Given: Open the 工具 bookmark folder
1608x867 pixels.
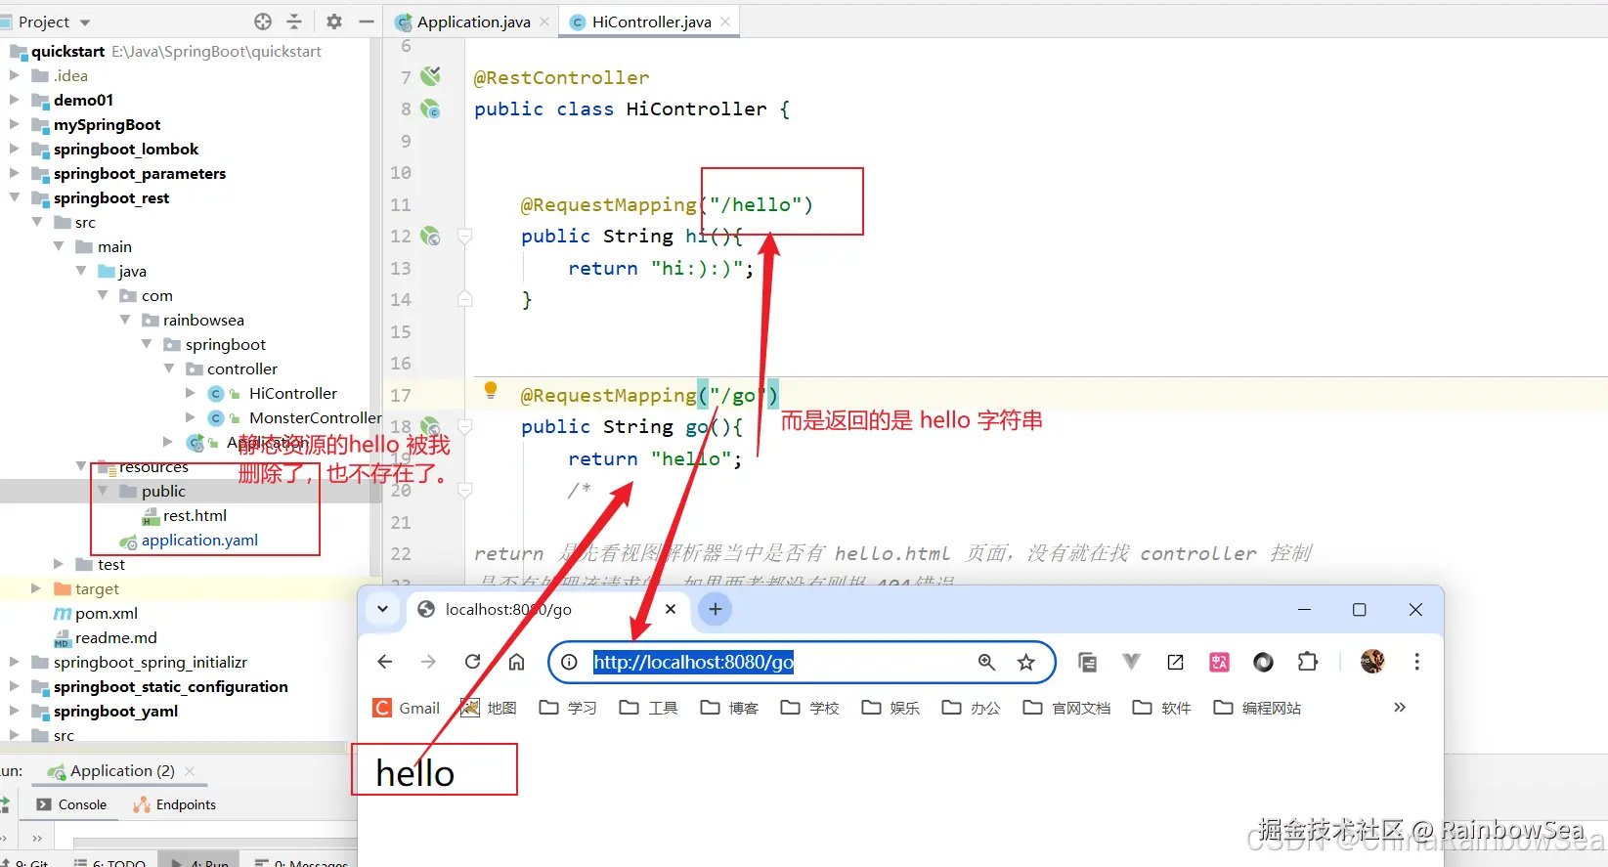Looking at the screenshot, I should click(x=649, y=708).
